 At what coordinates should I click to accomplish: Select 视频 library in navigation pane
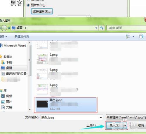pos(9,96)
